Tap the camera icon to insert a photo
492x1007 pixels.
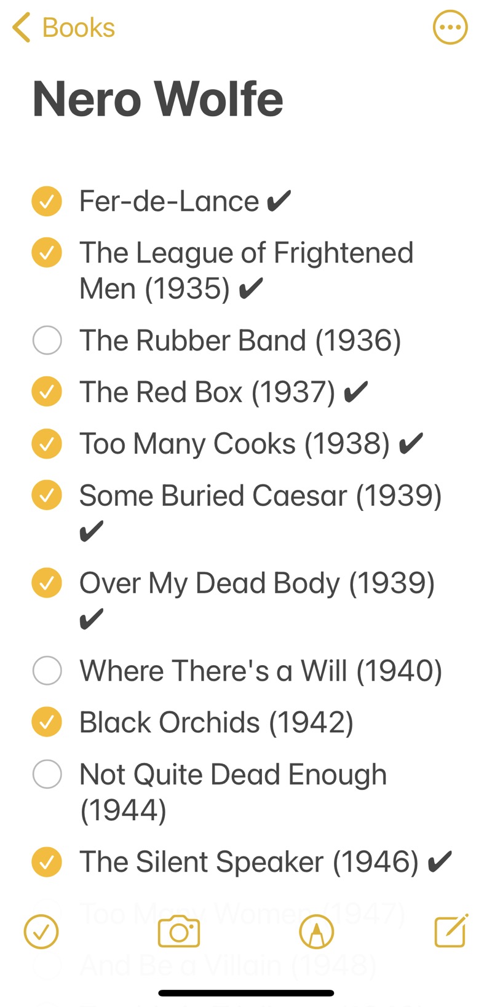click(x=178, y=931)
